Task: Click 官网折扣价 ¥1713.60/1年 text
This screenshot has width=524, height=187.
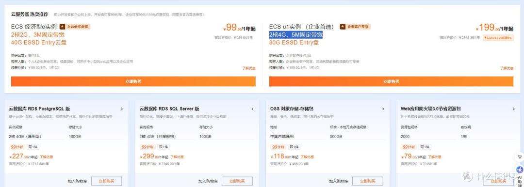Action: point(29,164)
